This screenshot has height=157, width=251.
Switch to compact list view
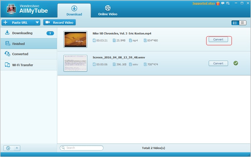click(x=243, y=23)
